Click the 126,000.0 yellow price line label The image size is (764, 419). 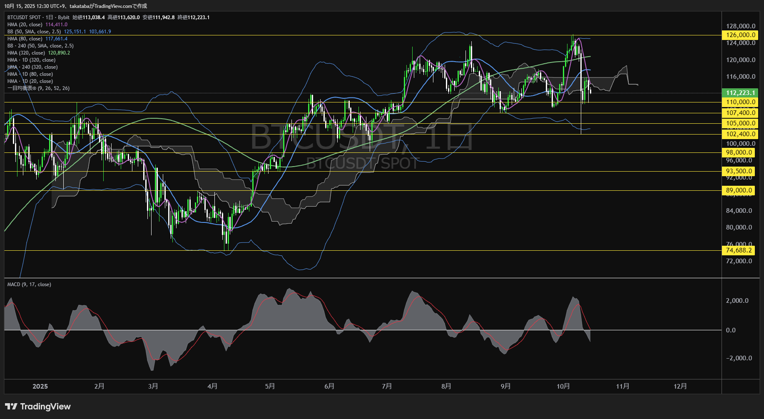coord(740,35)
